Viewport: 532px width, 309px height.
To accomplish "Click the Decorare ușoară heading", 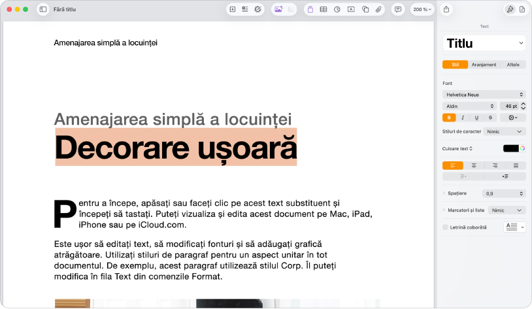I will pos(176,147).
